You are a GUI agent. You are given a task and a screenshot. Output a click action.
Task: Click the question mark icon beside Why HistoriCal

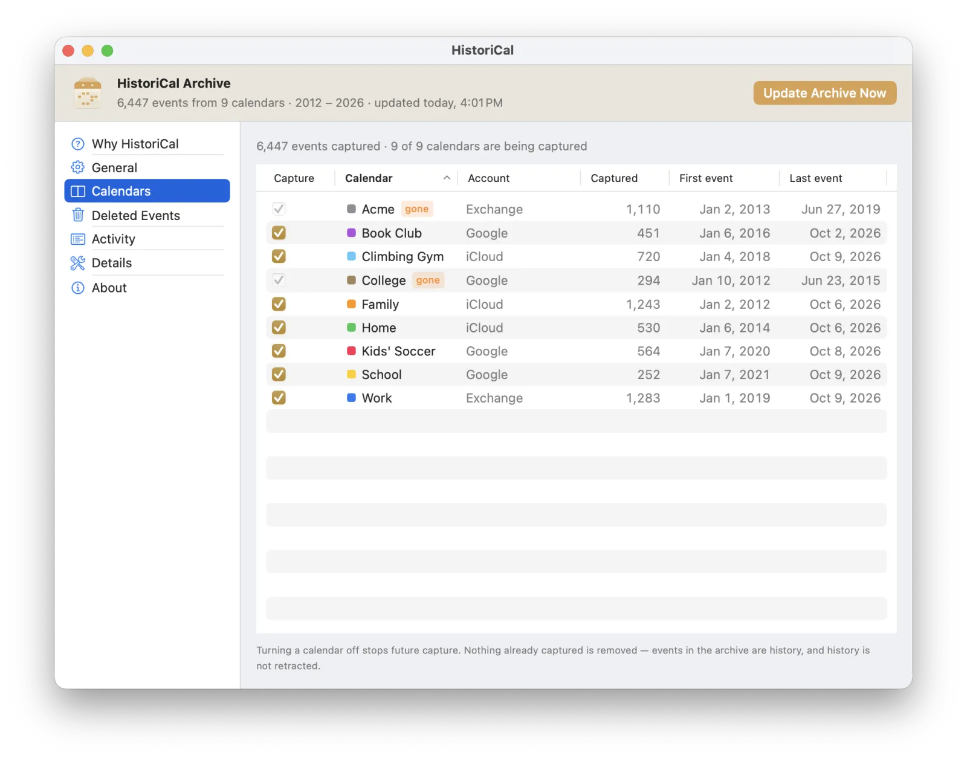tap(78, 144)
